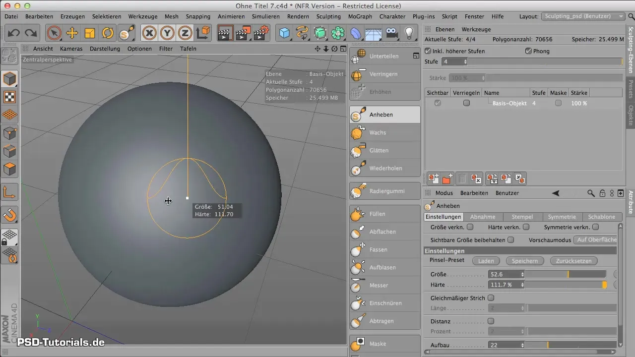Select the Unterteilen sculpt tool
Image resolution: width=635 pixels, height=357 pixels.
coord(384,56)
